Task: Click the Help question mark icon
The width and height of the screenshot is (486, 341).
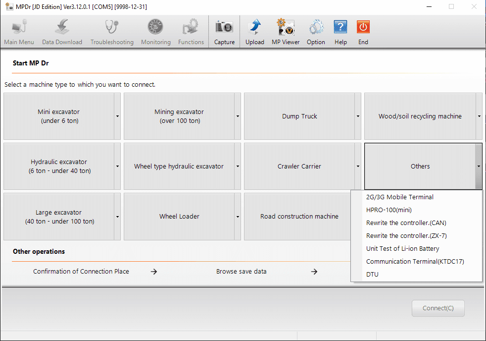Action: click(x=340, y=27)
